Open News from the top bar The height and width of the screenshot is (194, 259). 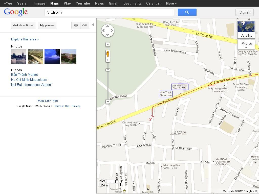(x=99, y=3)
